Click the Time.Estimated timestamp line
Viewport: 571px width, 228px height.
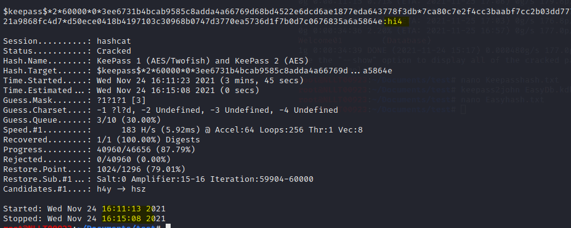click(x=131, y=91)
